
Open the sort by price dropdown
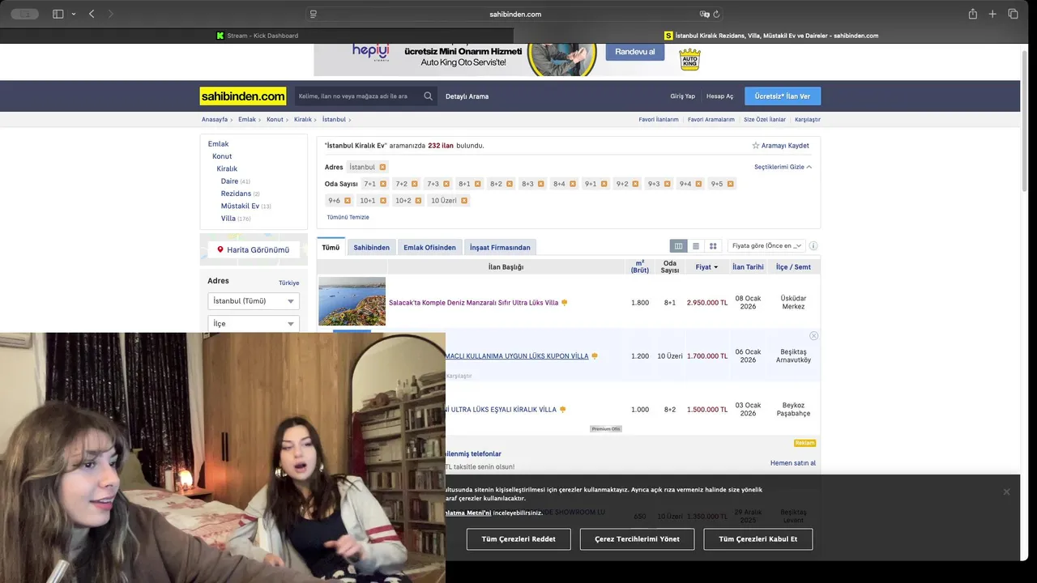(x=766, y=246)
